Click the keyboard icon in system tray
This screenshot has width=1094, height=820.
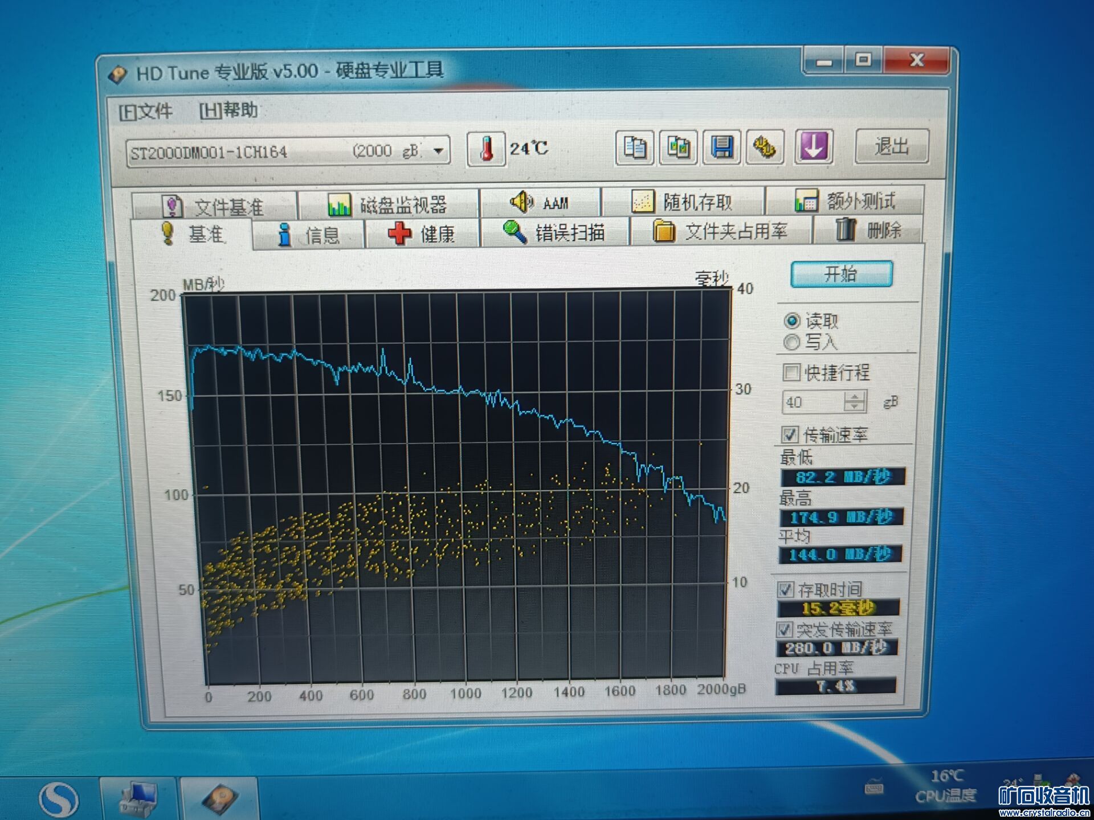873,789
